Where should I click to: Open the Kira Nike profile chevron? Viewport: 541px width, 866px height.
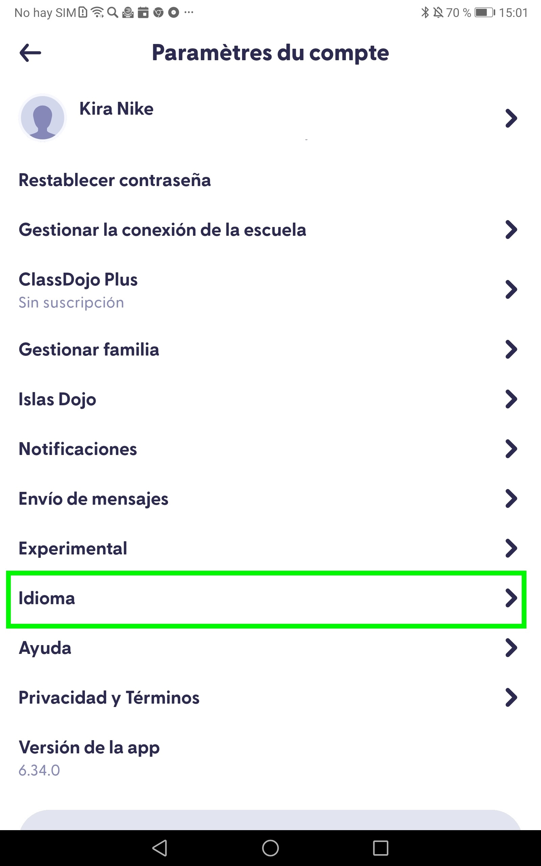pos(511,118)
